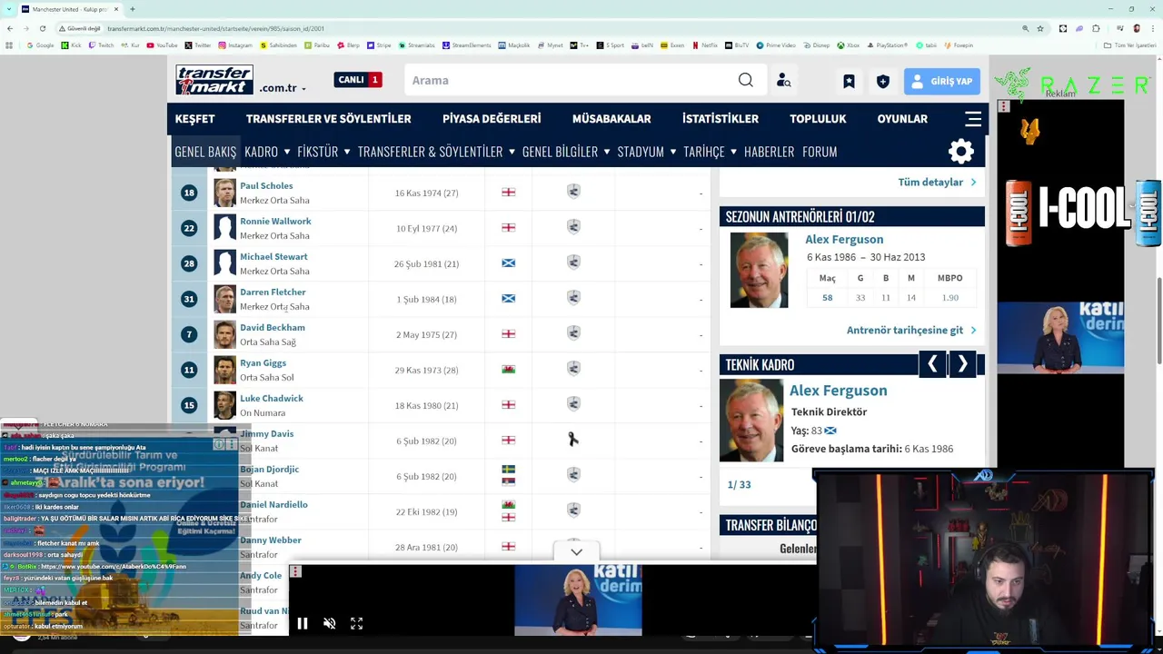Click the shield icon in the header
The image size is (1163, 654).
coord(882,81)
